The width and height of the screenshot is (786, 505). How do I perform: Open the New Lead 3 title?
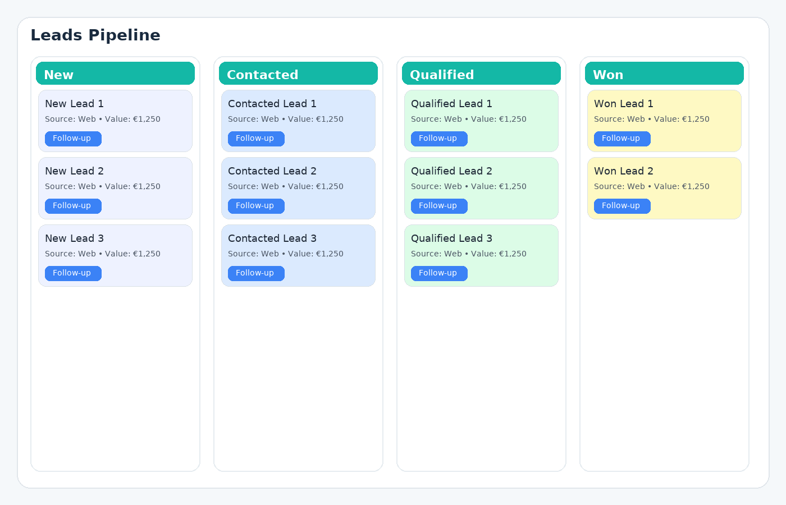(74, 238)
